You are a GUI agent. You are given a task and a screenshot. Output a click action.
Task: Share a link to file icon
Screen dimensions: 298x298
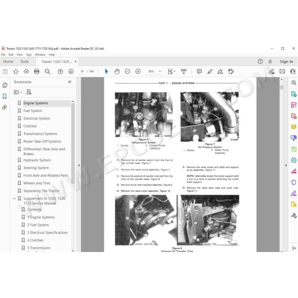(x=272, y=72)
